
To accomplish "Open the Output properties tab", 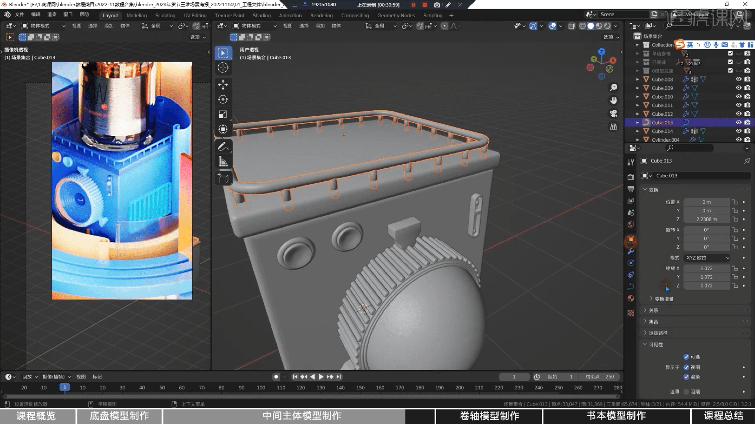I will click(631, 189).
